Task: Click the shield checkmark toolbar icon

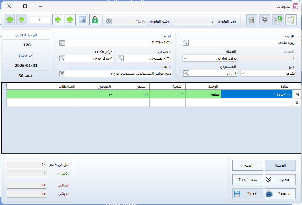Action: click(x=265, y=20)
